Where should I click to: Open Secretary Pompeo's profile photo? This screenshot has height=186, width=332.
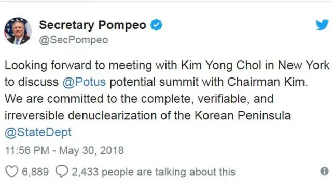(x=18, y=31)
